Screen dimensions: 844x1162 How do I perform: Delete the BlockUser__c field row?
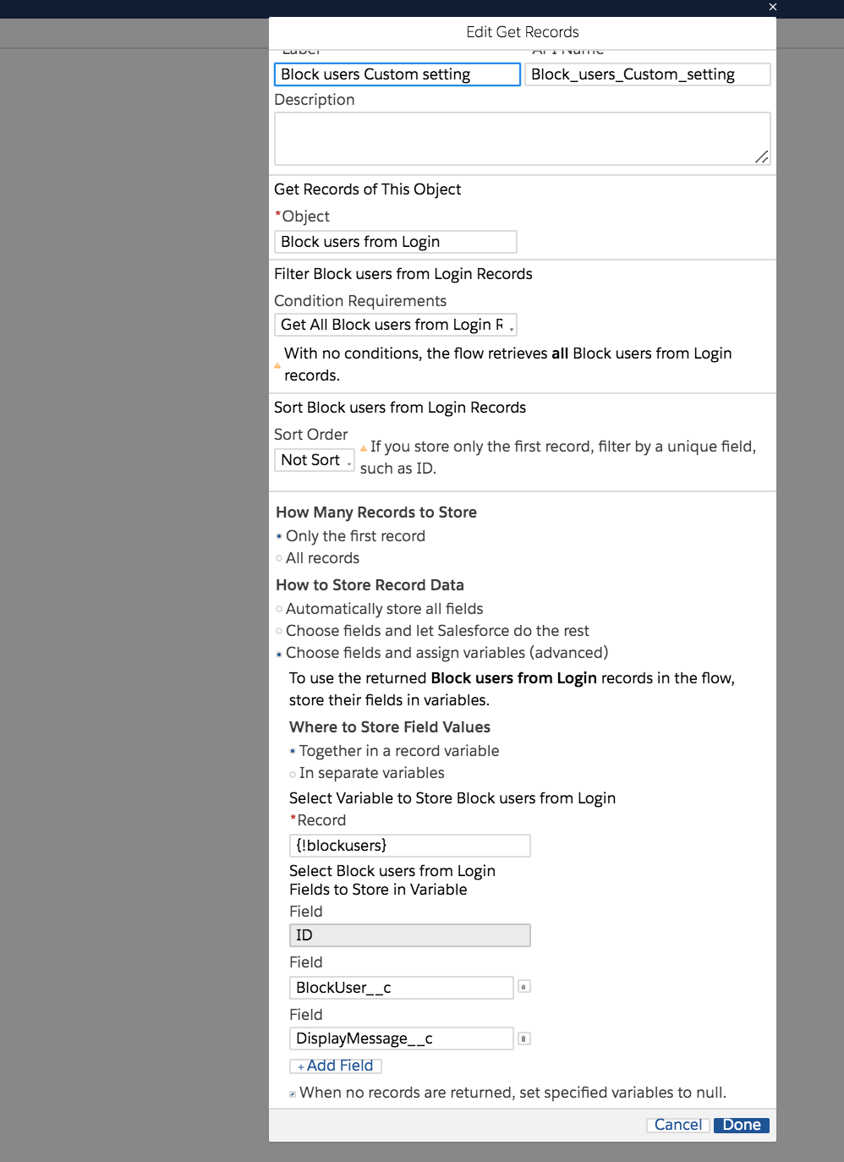tap(524, 986)
